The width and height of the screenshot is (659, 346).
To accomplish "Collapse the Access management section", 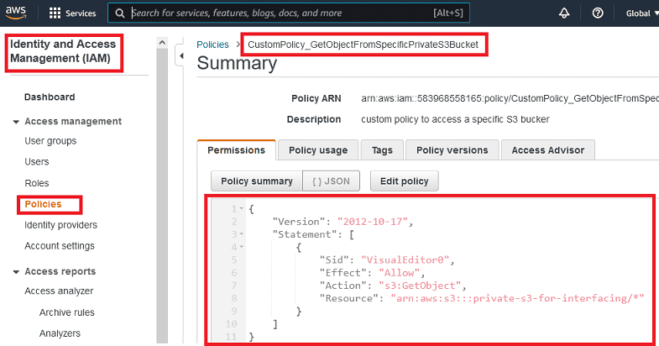I will [x=17, y=122].
